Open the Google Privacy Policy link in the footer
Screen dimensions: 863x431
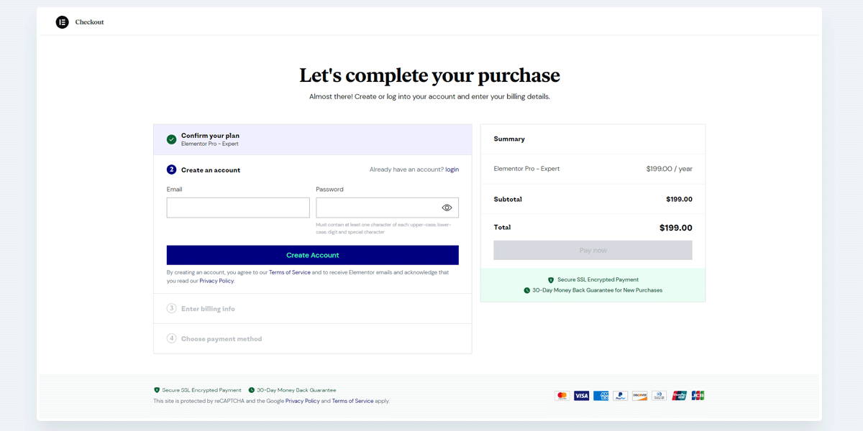pyautogui.click(x=303, y=401)
